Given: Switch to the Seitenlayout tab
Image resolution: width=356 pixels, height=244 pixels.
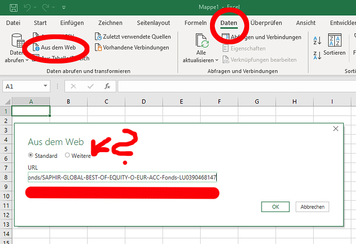Looking at the screenshot, I should tap(153, 23).
